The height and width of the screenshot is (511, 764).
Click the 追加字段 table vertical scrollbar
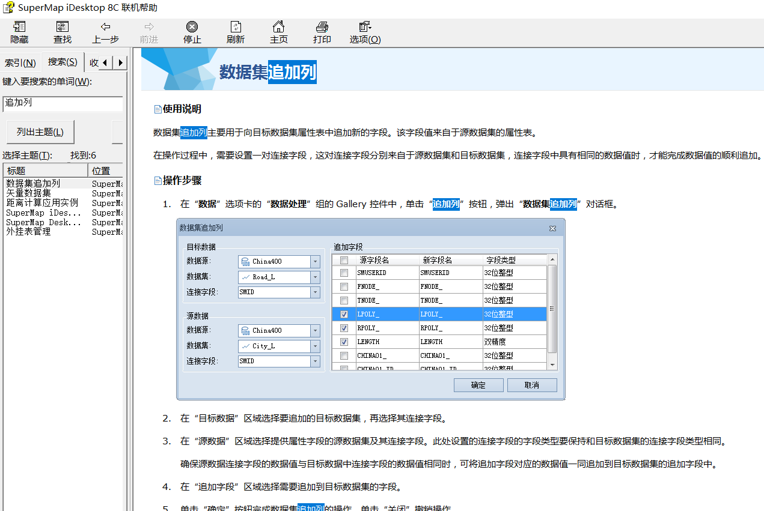coord(552,309)
